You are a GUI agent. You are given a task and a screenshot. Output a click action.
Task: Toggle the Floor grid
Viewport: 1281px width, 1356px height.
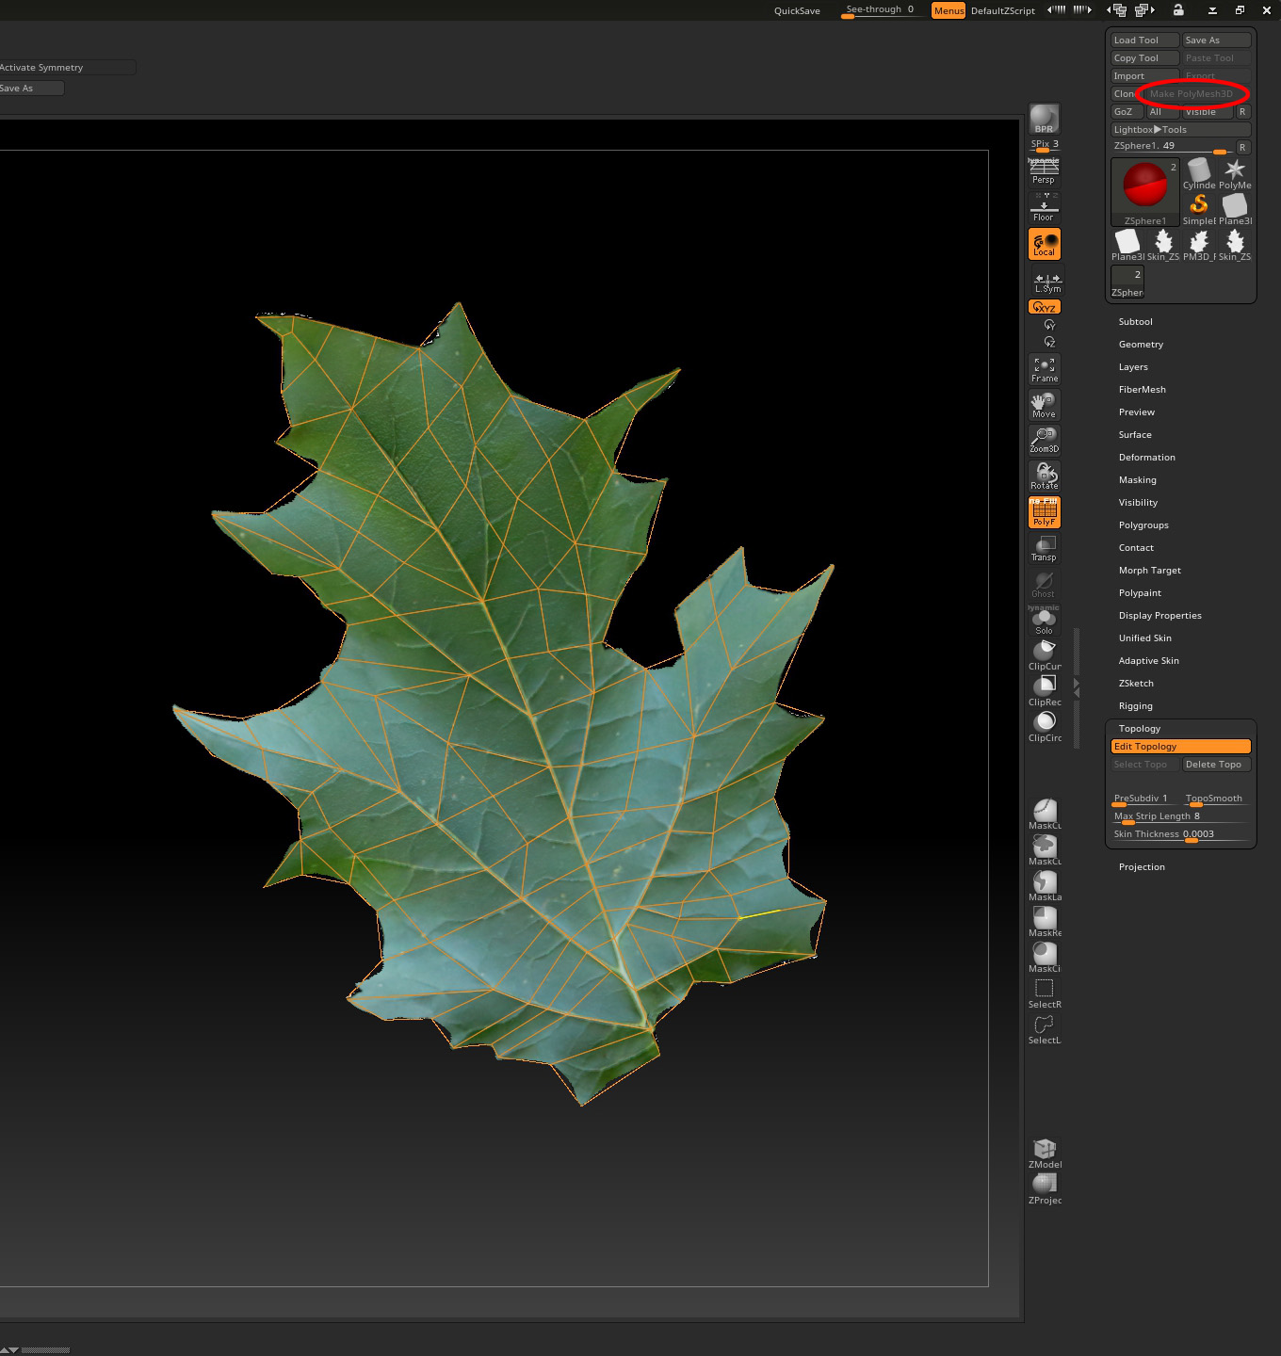[1044, 207]
